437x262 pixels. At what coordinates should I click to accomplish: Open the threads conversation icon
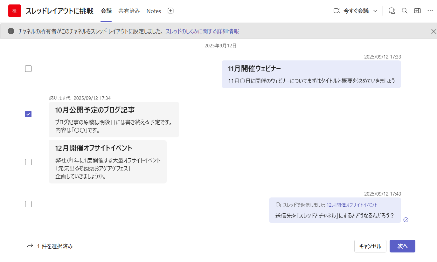coord(392,11)
